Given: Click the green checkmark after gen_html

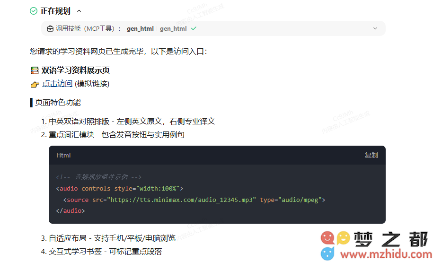Looking at the screenshot, I should pyautogui.click(x=194, y=28).
